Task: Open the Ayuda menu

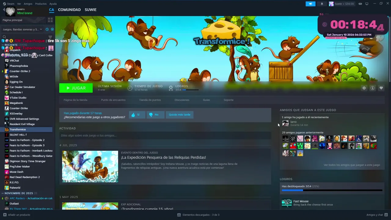Action: (x=53, y=4)
